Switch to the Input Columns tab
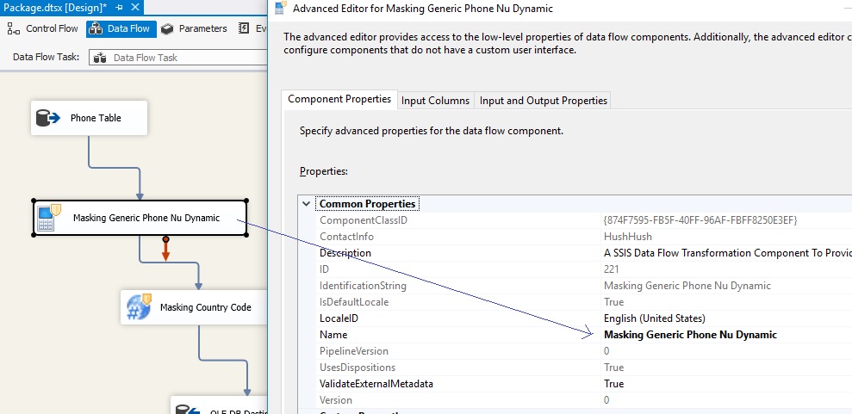 point(435,101)
